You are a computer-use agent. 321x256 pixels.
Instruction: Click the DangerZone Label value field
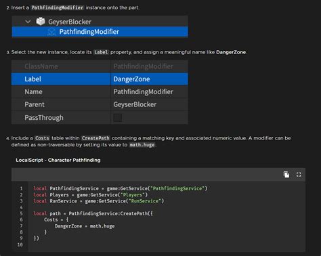point(149,79)
